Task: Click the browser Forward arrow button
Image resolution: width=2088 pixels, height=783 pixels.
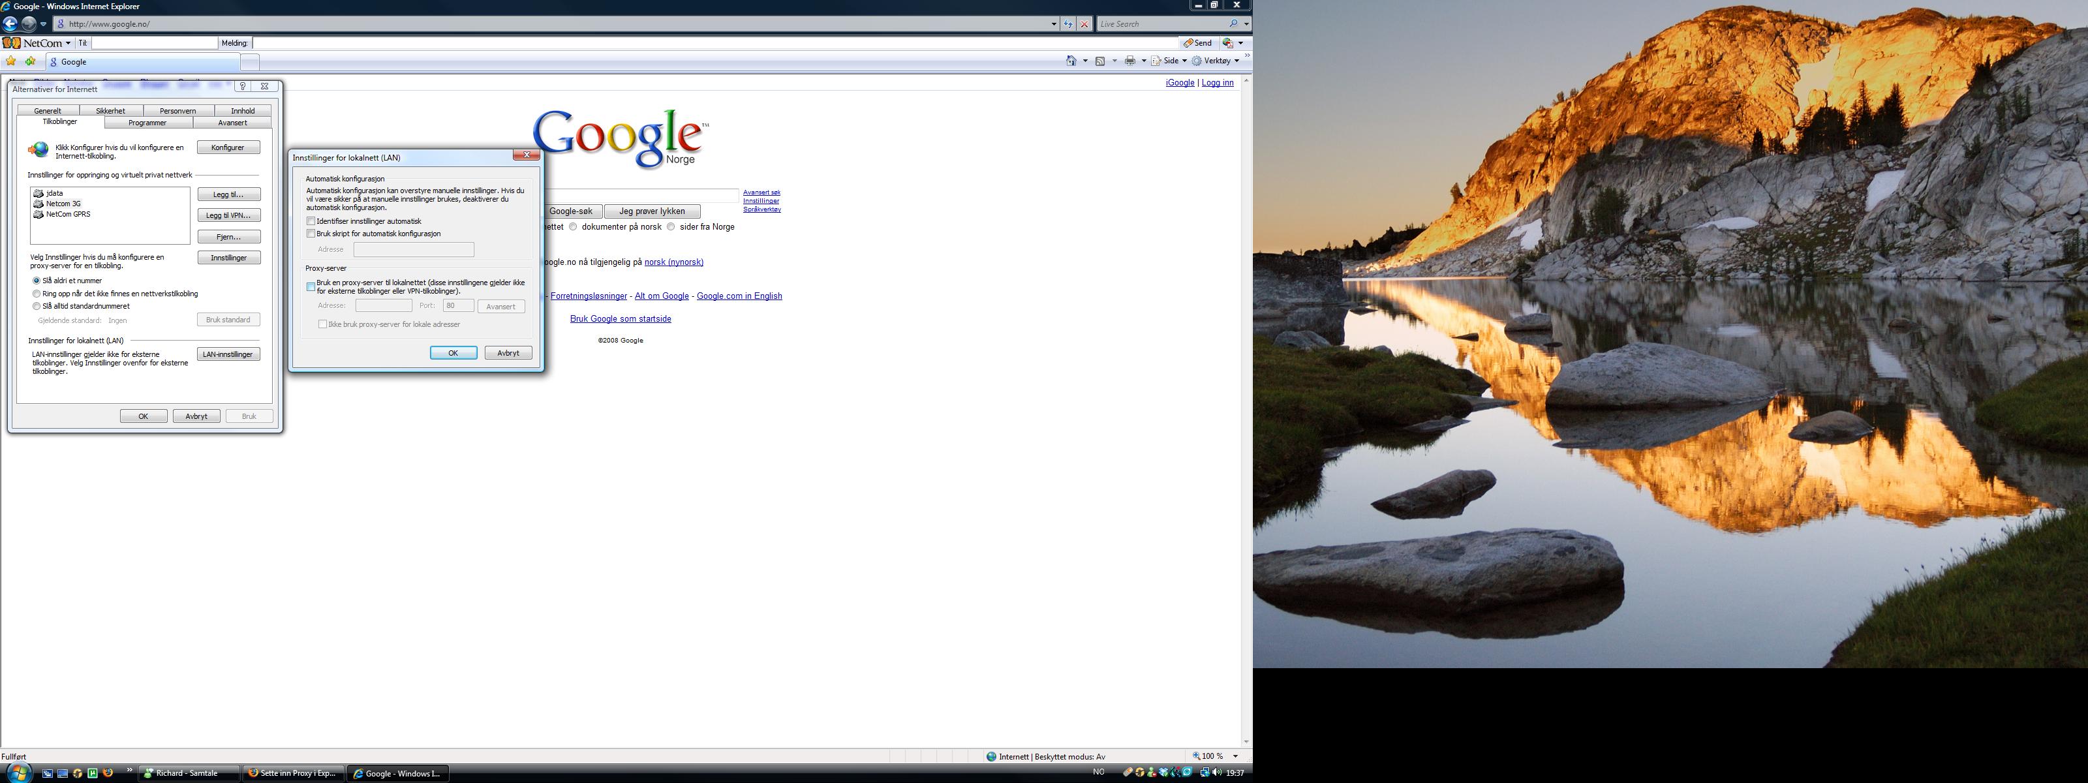Action: point(29,23)
